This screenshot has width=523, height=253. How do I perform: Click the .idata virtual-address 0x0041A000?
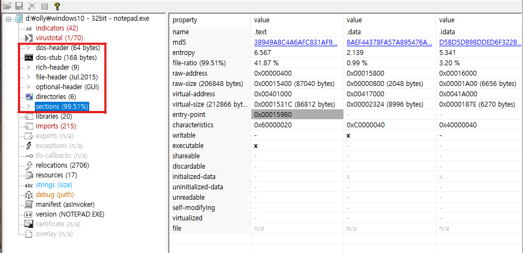tap(458, 94)
